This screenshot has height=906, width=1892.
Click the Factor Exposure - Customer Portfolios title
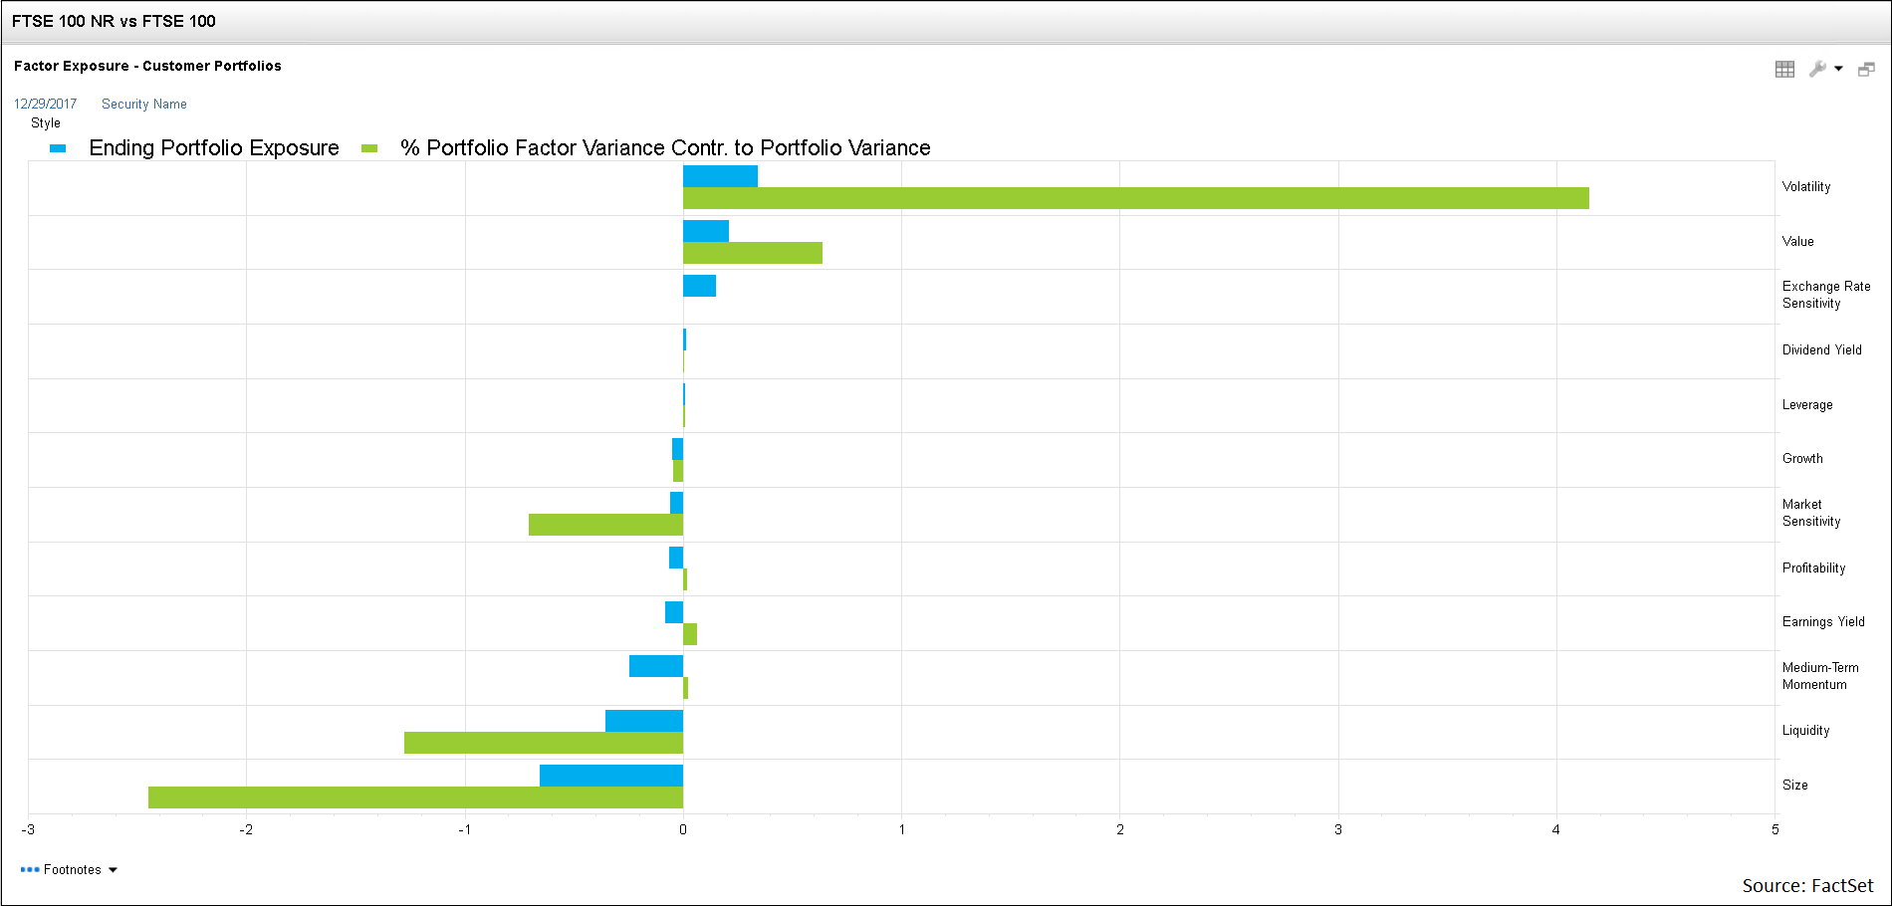[147, 66]
